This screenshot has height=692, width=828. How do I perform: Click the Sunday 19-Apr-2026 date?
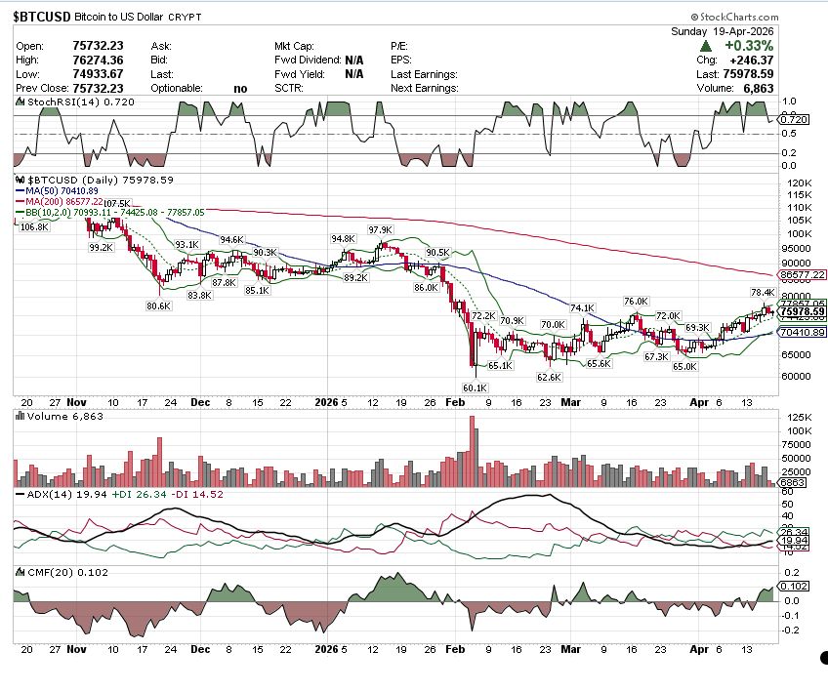pos(723,31)
